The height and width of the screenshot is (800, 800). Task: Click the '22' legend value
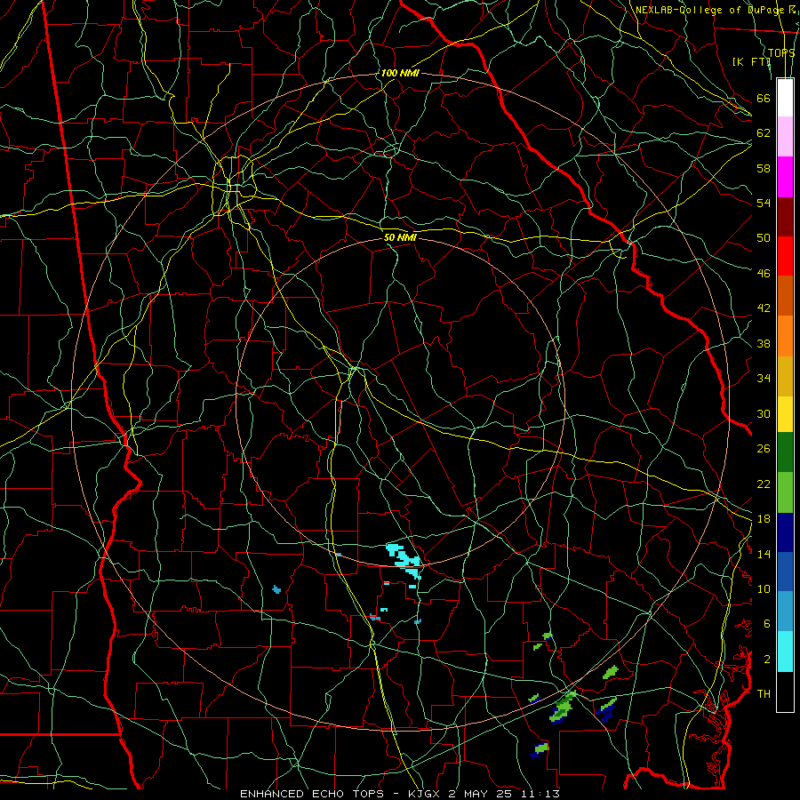(764, 484)
